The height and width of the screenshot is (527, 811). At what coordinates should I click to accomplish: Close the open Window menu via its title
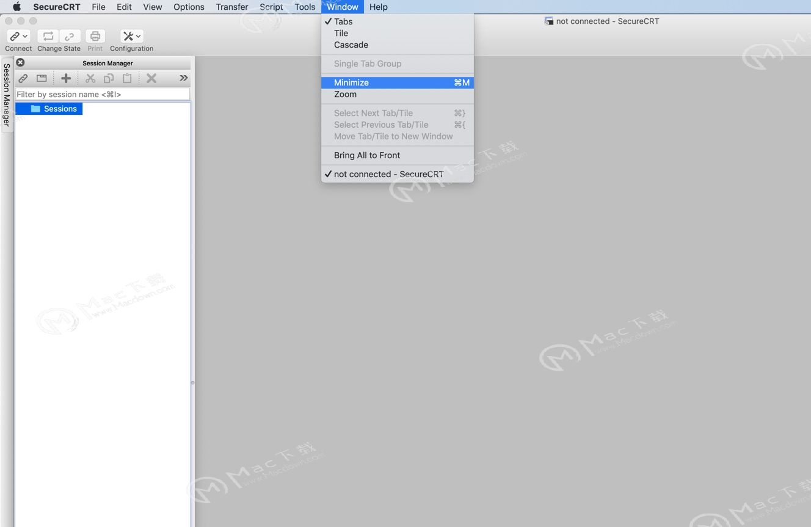(343, 7)
